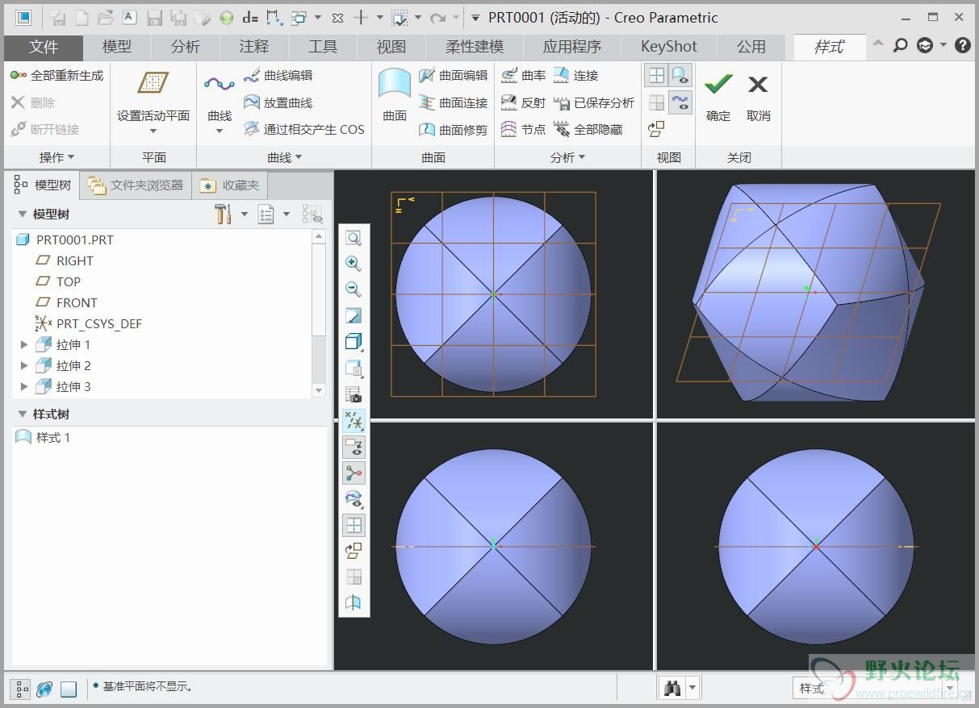
Task: Select 曲面修剪 (Surface Trim)
Action: coord(453,129)
